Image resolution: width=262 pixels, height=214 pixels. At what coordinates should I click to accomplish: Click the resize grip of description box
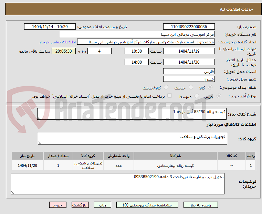39,118
